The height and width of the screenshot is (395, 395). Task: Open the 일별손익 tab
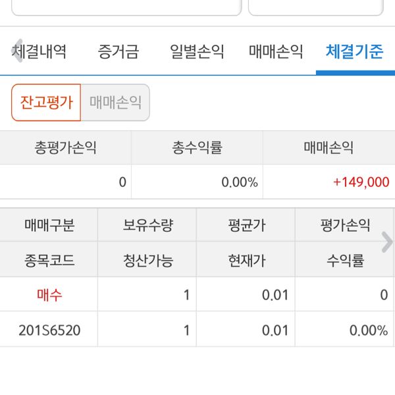click(197, 52)
